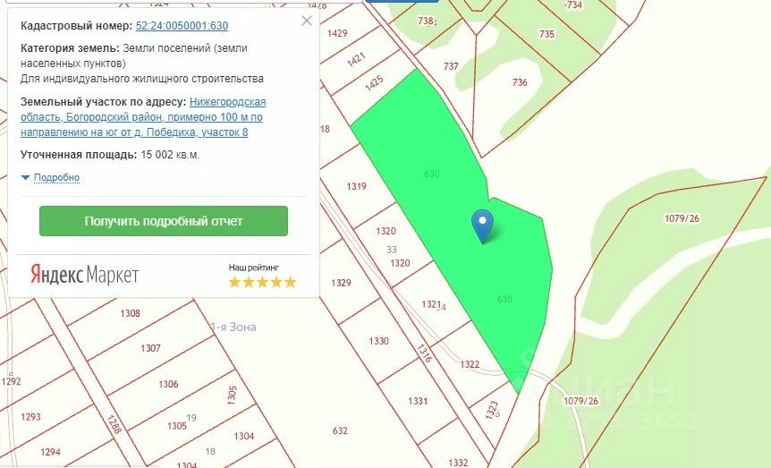This screenshot has width=771, height=468.
Task: Click the blue location pin marker
Action: (483, 226)
